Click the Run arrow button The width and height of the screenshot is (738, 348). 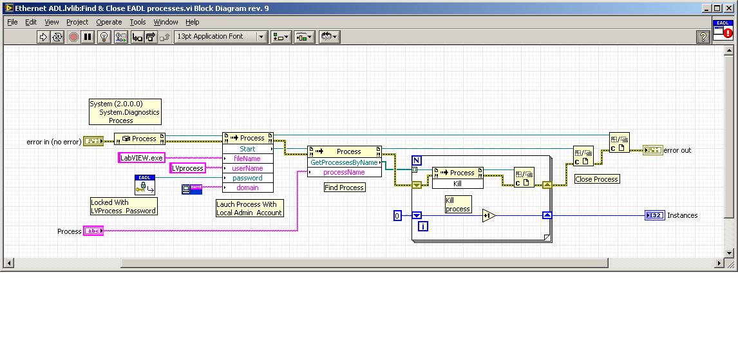coord(43,37)
